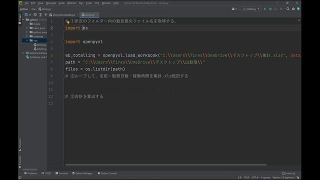320x180 pixels.
Task: Click Collapse All icon in Project toolbar
Action: point(45,14)
